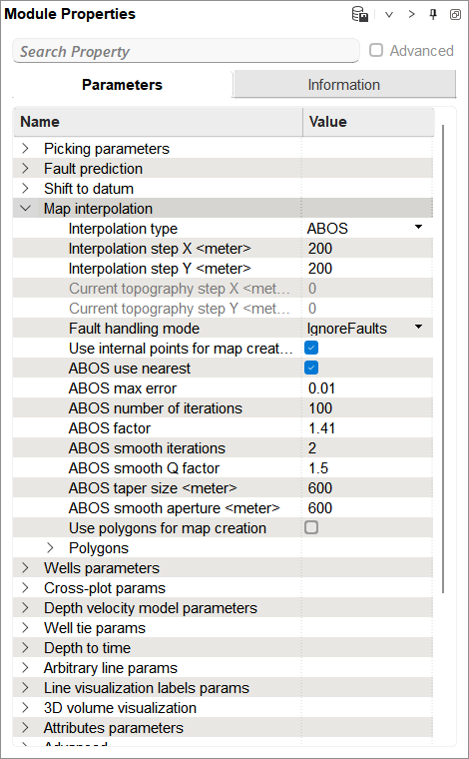
Task: Float the Module Properties panel window
Action: [455, 15]
